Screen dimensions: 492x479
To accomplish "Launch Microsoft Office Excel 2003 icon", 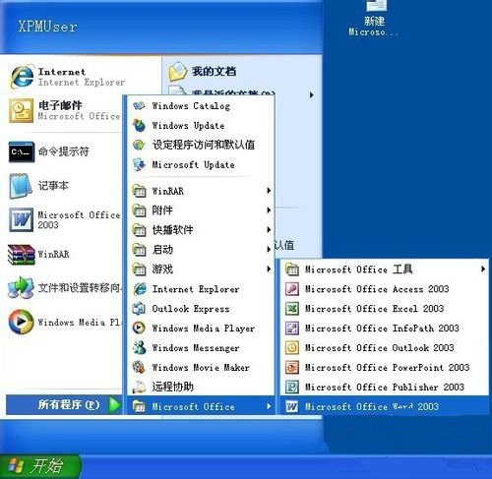I will pos(292,309).
